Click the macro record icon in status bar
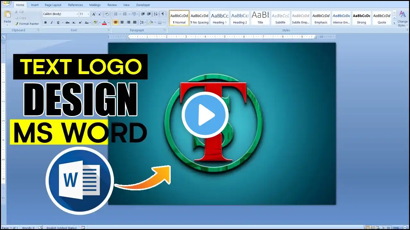Screen dimensions: 410x230 point(83,228)
